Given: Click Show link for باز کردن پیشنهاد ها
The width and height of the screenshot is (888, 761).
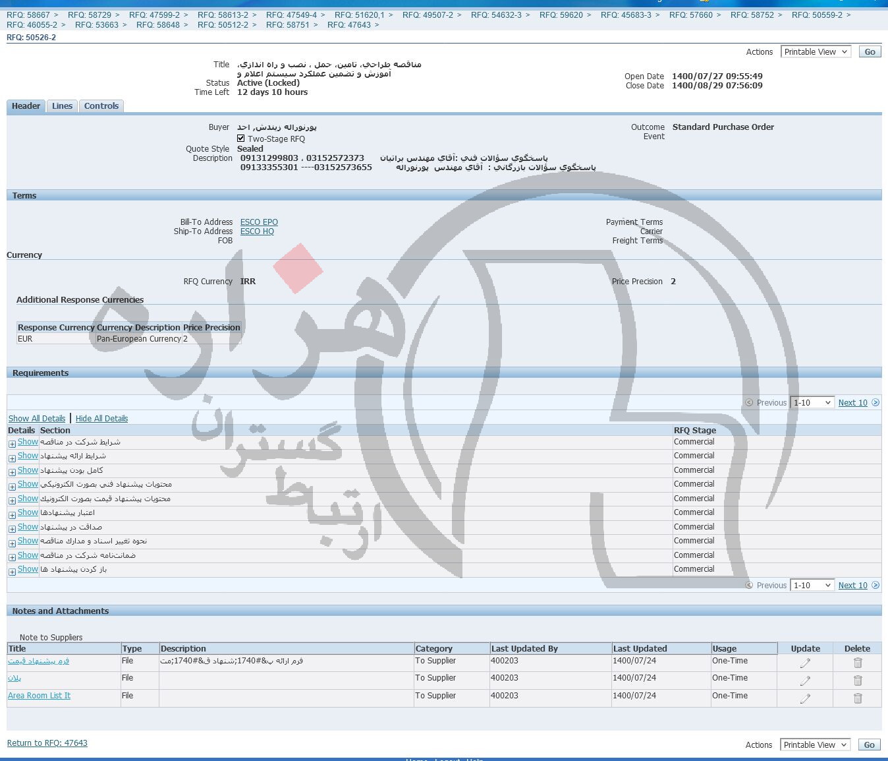Looking at the screenshot, I should tap(28, 569).
